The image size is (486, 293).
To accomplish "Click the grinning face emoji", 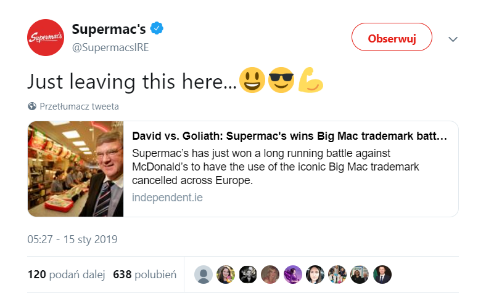I will (x=252, y=81).
